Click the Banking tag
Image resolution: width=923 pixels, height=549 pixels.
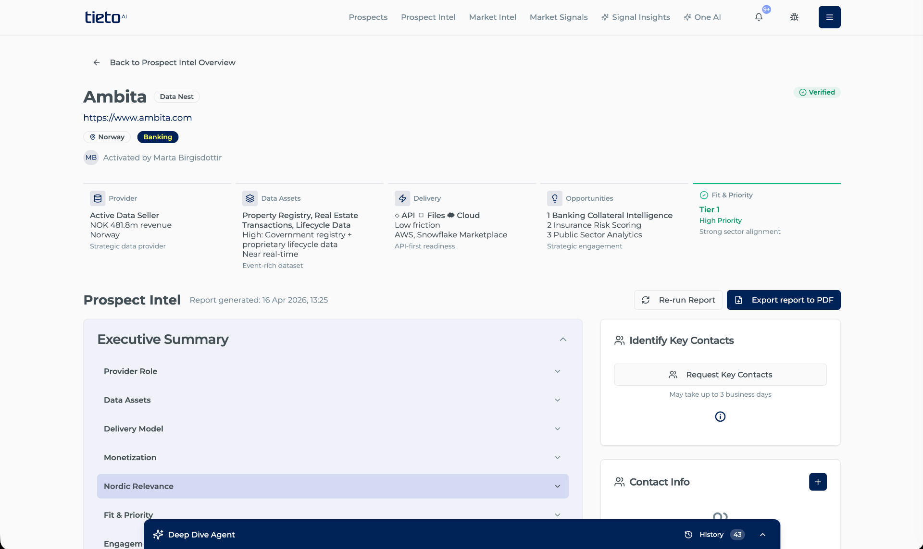click(158, 137)
